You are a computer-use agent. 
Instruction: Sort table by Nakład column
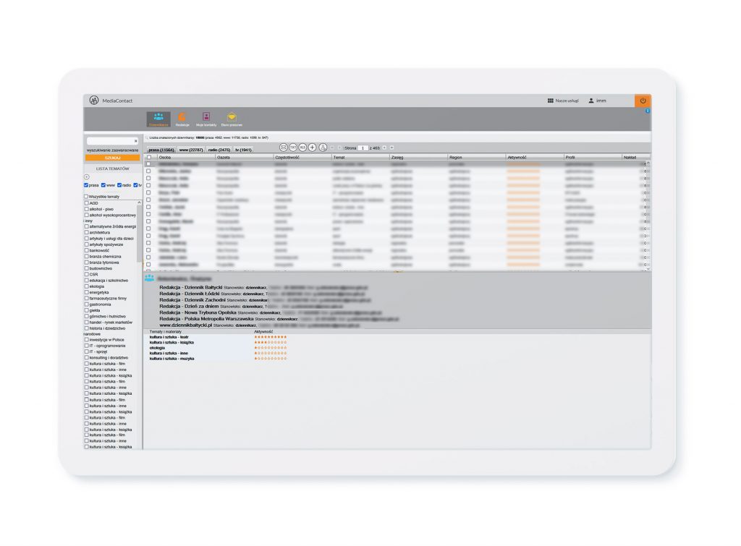click(x=636, y=157)
